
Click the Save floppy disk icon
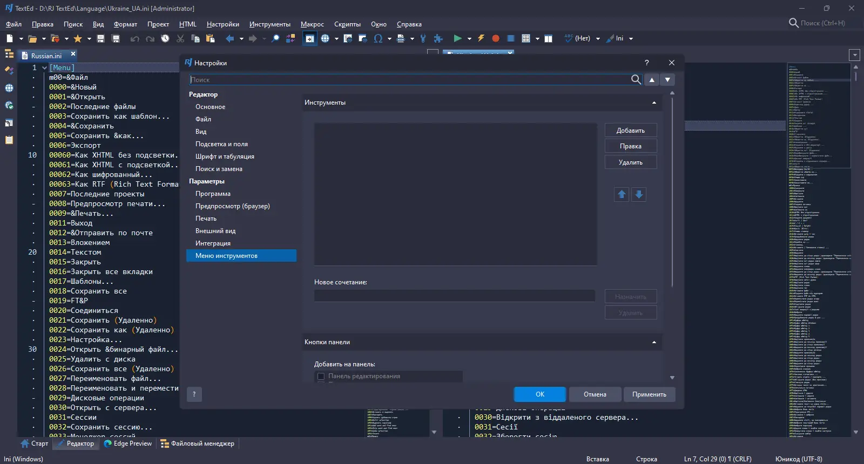click(x=100, y=38)
